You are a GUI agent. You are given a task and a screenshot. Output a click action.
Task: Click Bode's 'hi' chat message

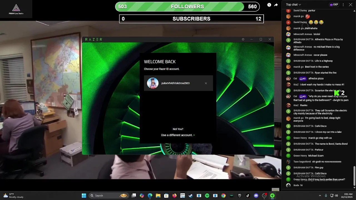click(x=301, y=185)
